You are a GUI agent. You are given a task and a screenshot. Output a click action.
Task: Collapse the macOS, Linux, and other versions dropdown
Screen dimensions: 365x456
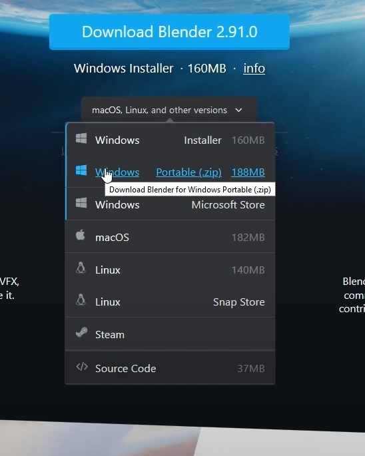tap(169, 110)
